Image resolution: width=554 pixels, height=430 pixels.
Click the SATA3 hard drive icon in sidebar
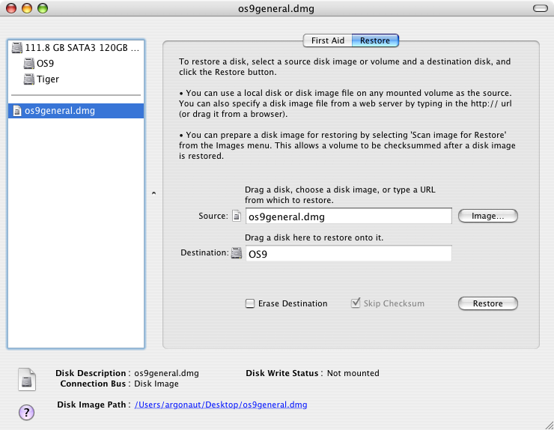click(x=17, y=47)
